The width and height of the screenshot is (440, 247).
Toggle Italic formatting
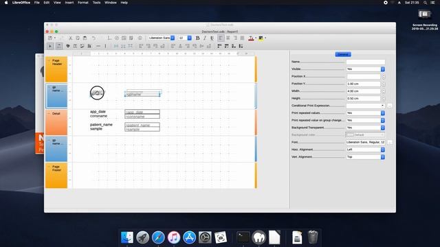[205, 38]
